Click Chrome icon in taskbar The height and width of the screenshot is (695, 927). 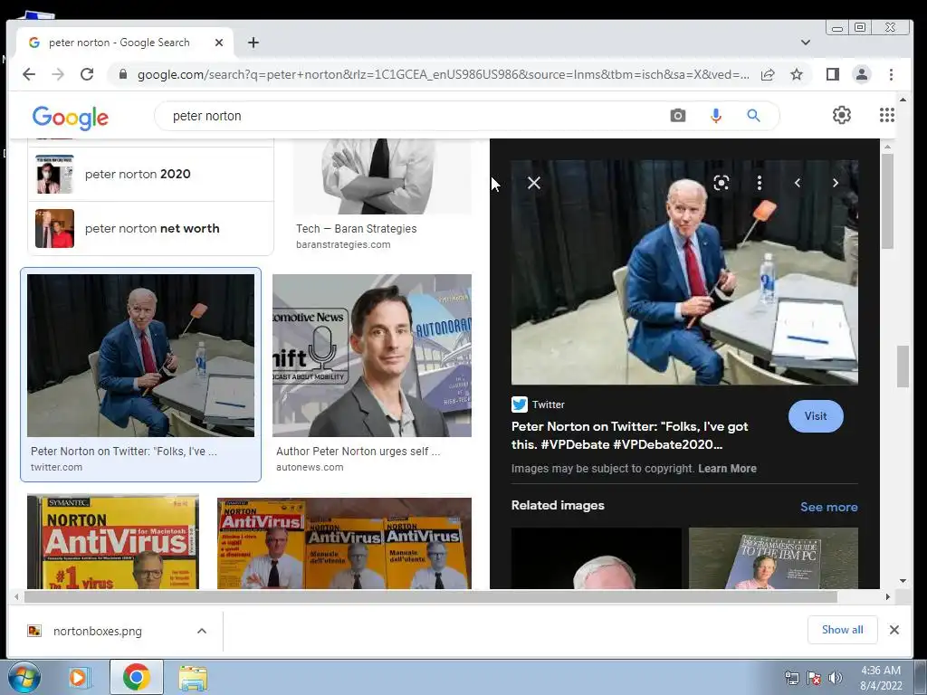pos(136,677)
